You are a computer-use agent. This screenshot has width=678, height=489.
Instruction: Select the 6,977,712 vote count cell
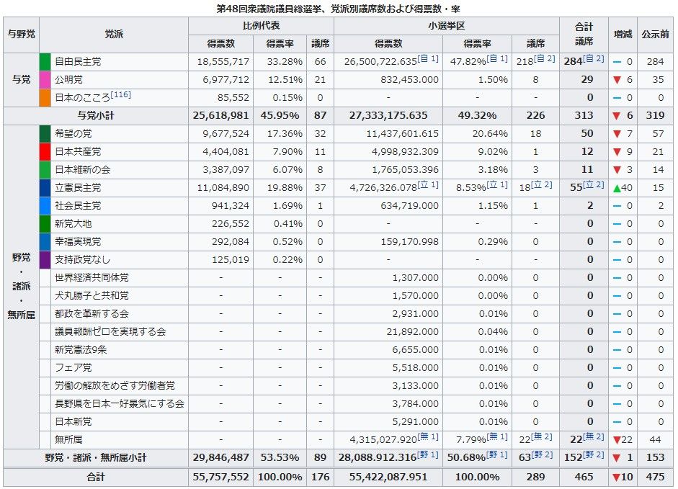(x=220, y=79)
